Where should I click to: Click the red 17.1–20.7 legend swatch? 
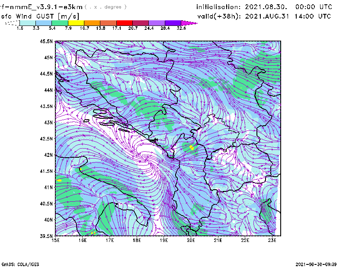click(125, 23)
